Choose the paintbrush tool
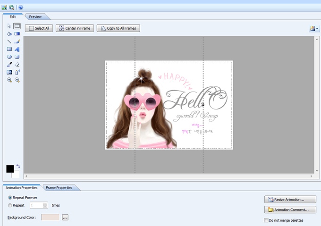The image size is (321, 226). [x=17, y=42]
